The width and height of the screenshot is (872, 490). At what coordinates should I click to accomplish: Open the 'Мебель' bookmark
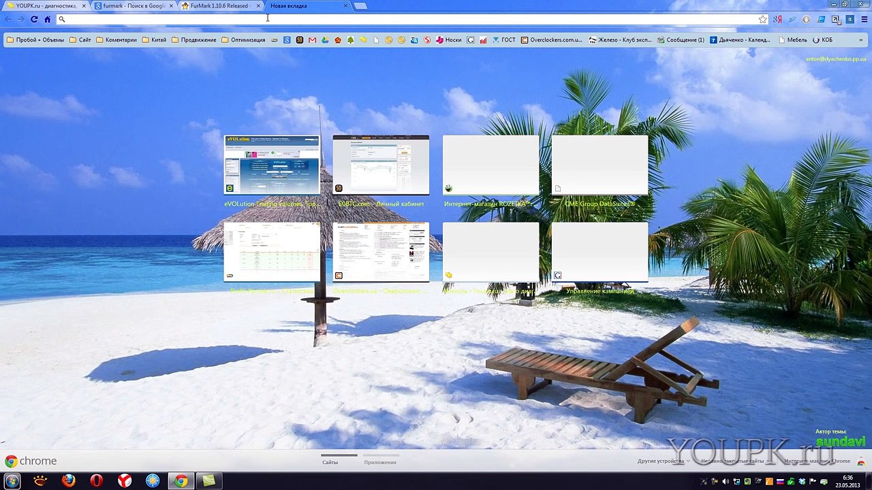tap(792, 40)
